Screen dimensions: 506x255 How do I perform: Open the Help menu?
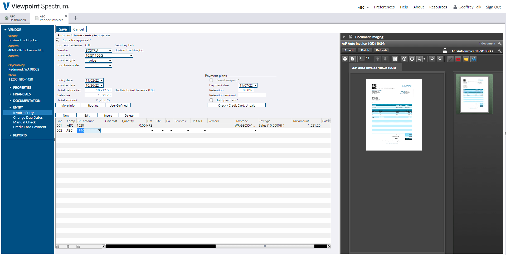[404, 7]
